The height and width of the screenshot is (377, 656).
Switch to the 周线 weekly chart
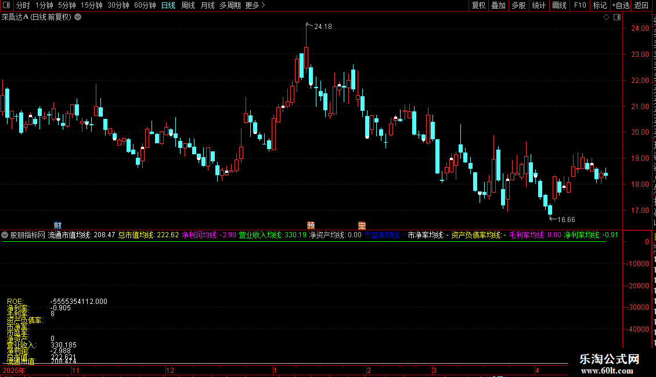pyautogui.click(x=188, y=5)
